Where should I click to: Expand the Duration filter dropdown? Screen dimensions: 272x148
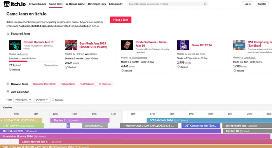pyautogui.click(x=42, y=99)
